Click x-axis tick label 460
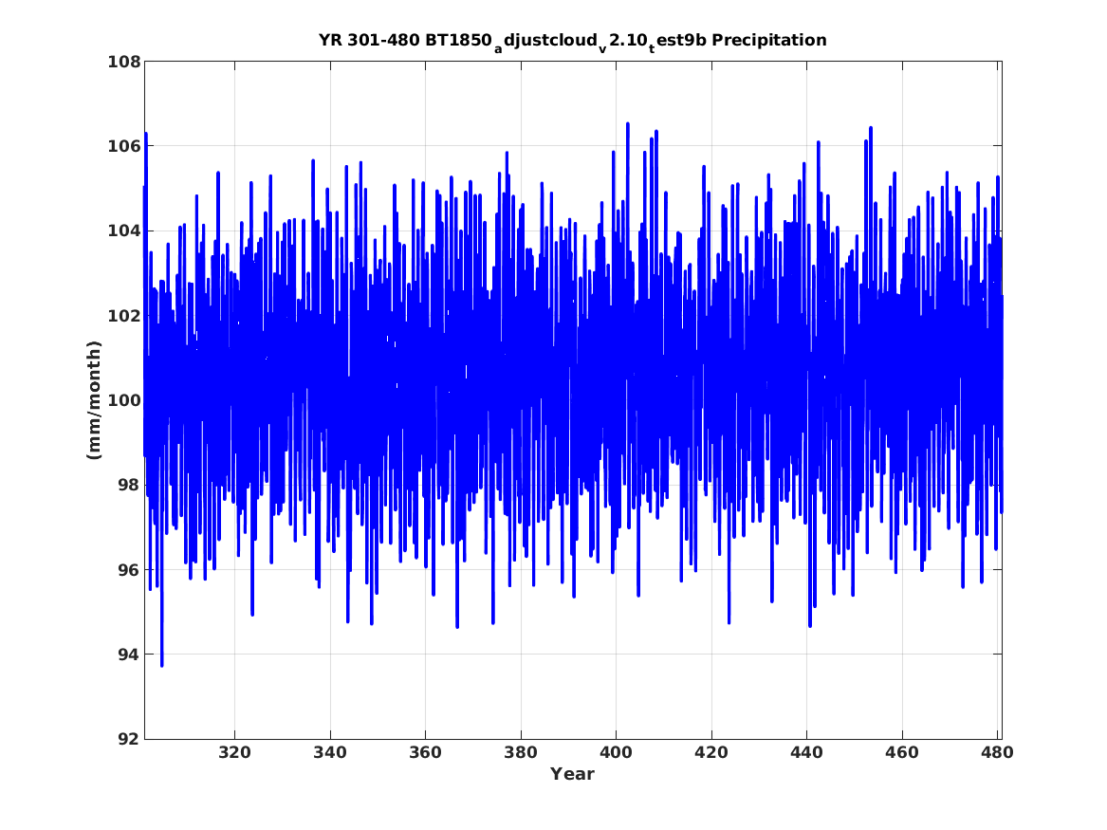The width and height of the screenshot is (1107, 830). pyautogui.click(x=901, y=752)
